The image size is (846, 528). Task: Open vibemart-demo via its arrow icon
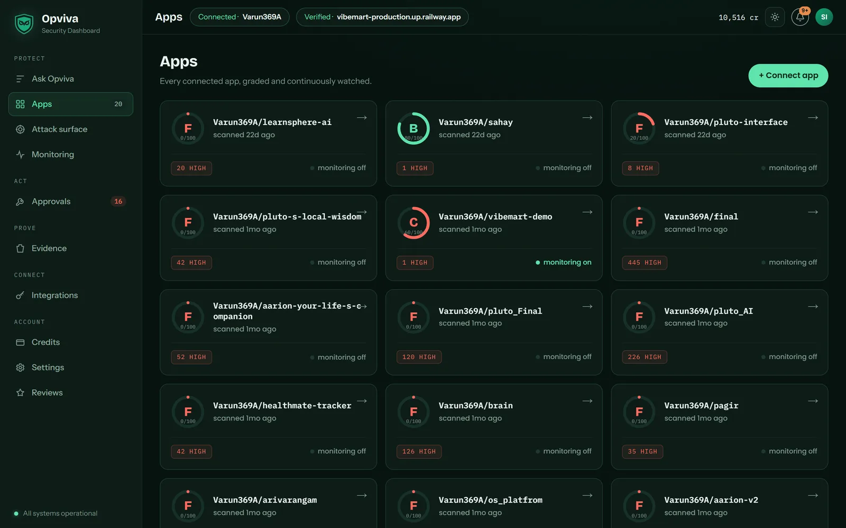(x=587, y=212)
